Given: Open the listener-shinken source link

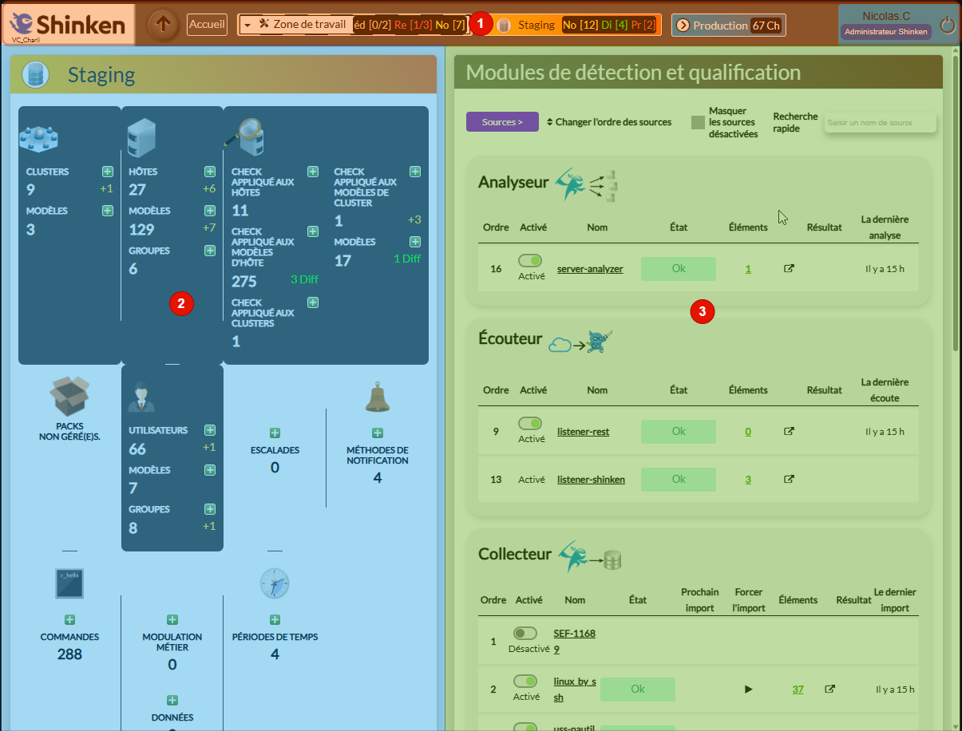Looking at the screenshot, I should [x=591, y=480].
